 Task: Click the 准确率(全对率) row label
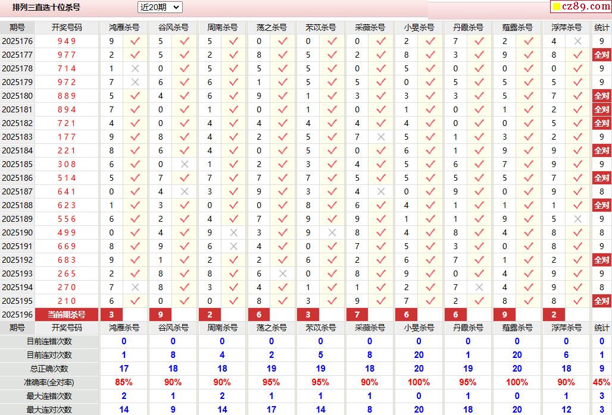coord(49,382)
